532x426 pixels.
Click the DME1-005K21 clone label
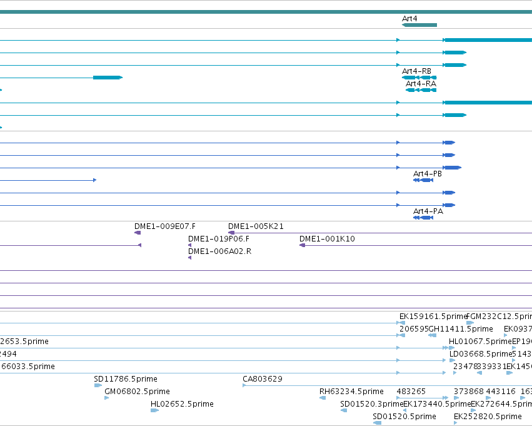pyautogui.click(x=256, y=226)
